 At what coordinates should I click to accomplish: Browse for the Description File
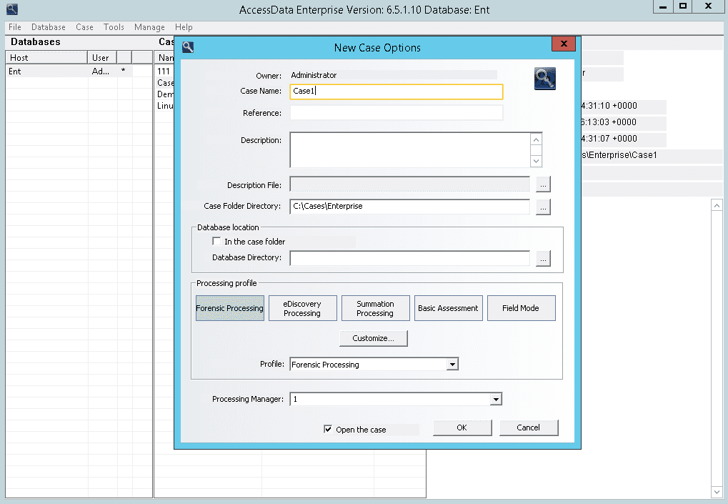543,184
